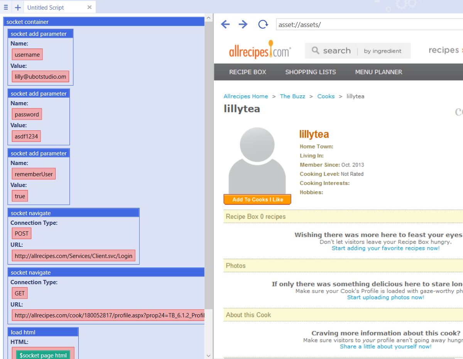Edit the password name field
463x359 pixels.
(x=27, y=115)
